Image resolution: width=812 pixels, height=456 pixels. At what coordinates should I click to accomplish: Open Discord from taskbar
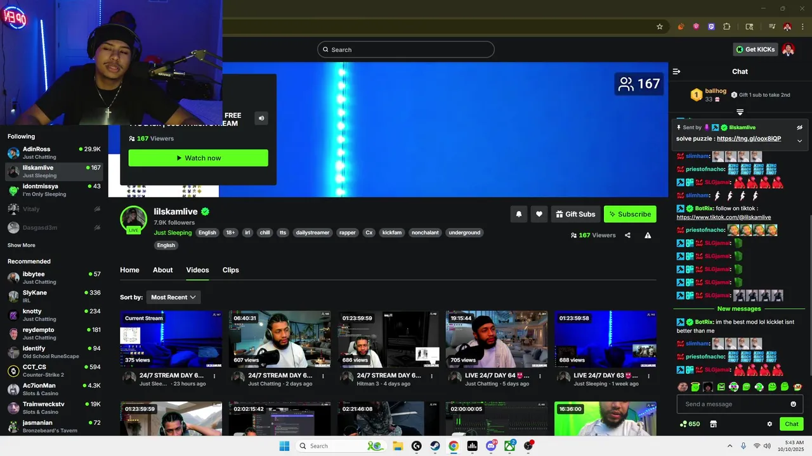click(x=491, y=446)
